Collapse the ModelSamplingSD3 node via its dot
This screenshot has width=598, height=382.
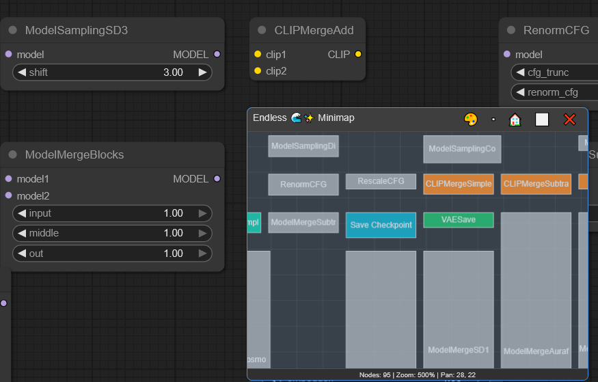point(13,31)
